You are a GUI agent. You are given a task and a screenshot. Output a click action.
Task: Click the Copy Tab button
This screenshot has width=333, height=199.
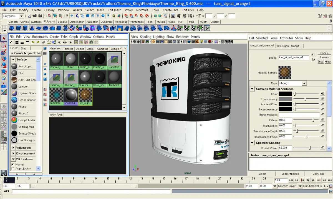(318, 174)
